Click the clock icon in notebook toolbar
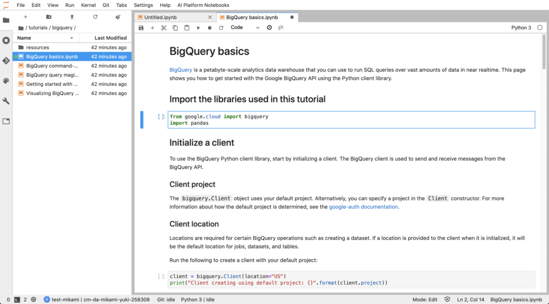Image resolution: width=549 pixels, height=304 pixels. (269, 27)
